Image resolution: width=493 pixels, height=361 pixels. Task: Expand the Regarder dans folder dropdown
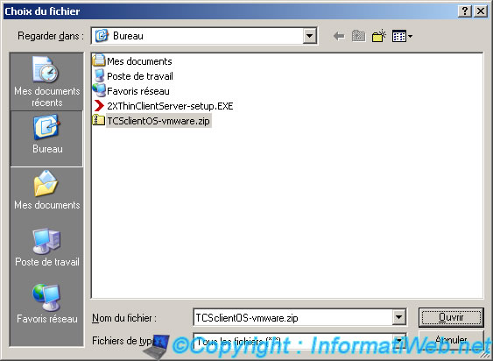pos(309,36)
